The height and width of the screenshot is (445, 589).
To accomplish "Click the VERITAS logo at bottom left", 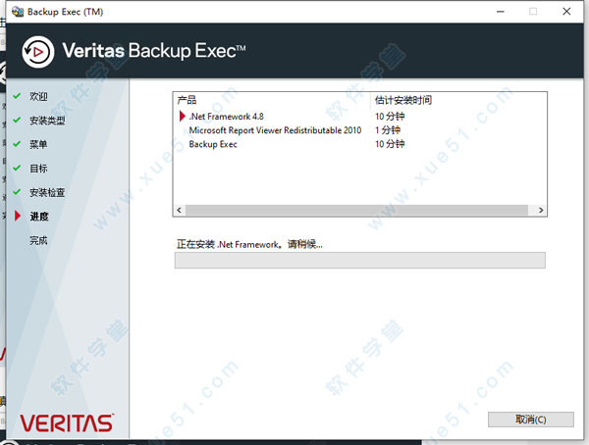I will (x=67, y=422).
